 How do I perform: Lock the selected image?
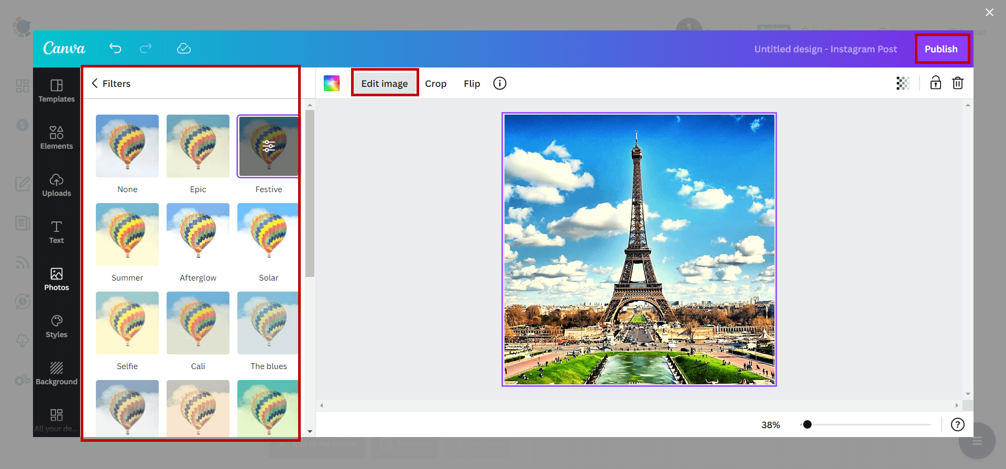(x=936, y=83)
